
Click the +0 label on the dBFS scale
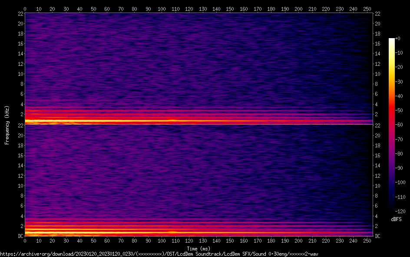click(x=398, y=39)
